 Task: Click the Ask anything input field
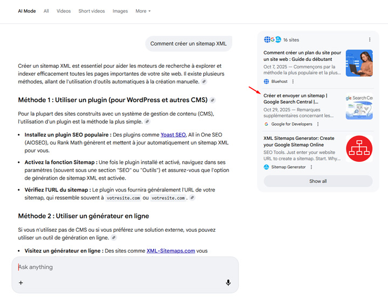pyautogui.click(x=119, y=267)
